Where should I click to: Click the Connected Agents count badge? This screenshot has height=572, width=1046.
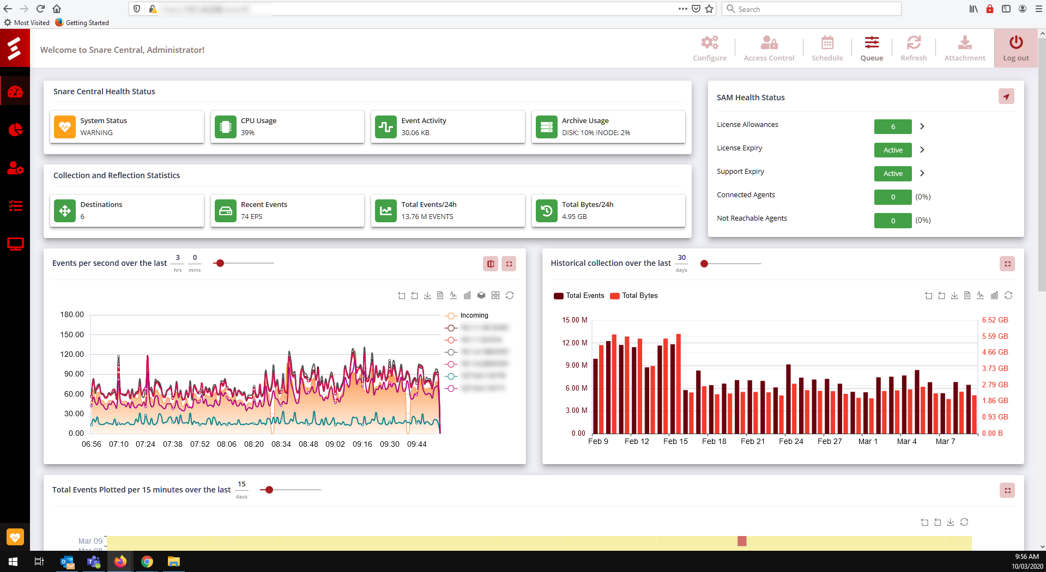[893, 197]
